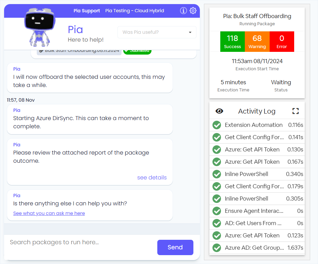Click the green check beside Extension Automation
318x264 pixels.
point(217,125)
